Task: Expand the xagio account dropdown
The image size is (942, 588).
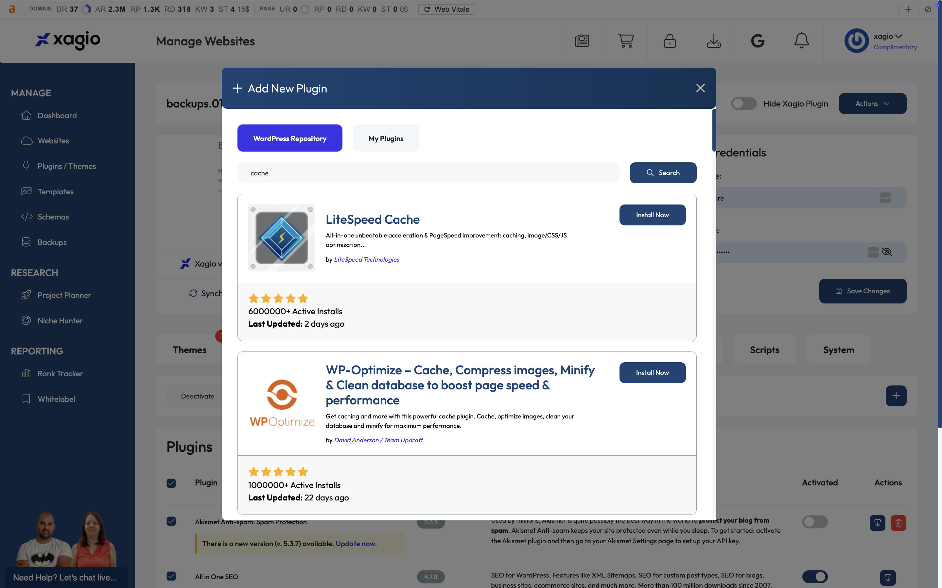Action: (887, 36)
